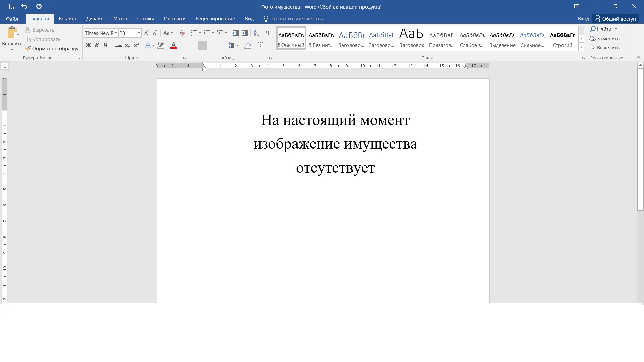
Task: Switch to the Дизайн tab
Action: [x=95, y=19]
